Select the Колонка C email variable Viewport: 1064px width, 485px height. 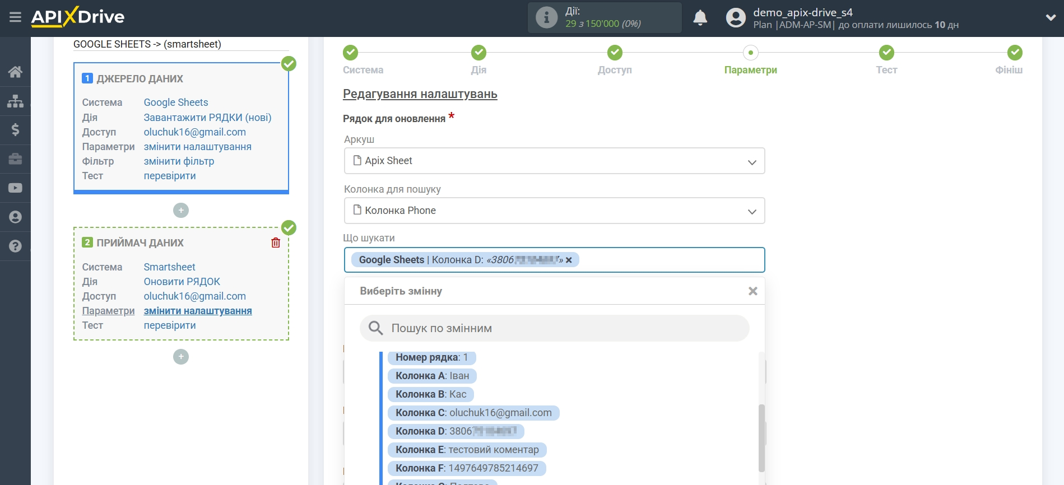[473, 413]
